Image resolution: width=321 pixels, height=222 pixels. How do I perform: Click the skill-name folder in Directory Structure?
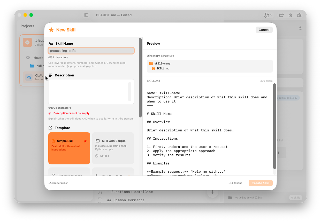(x=162, y=64)
